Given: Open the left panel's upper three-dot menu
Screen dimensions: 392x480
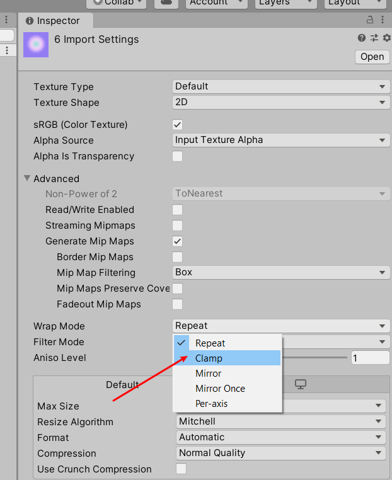Looking at the screenshot, I should (x=6, y=20).
